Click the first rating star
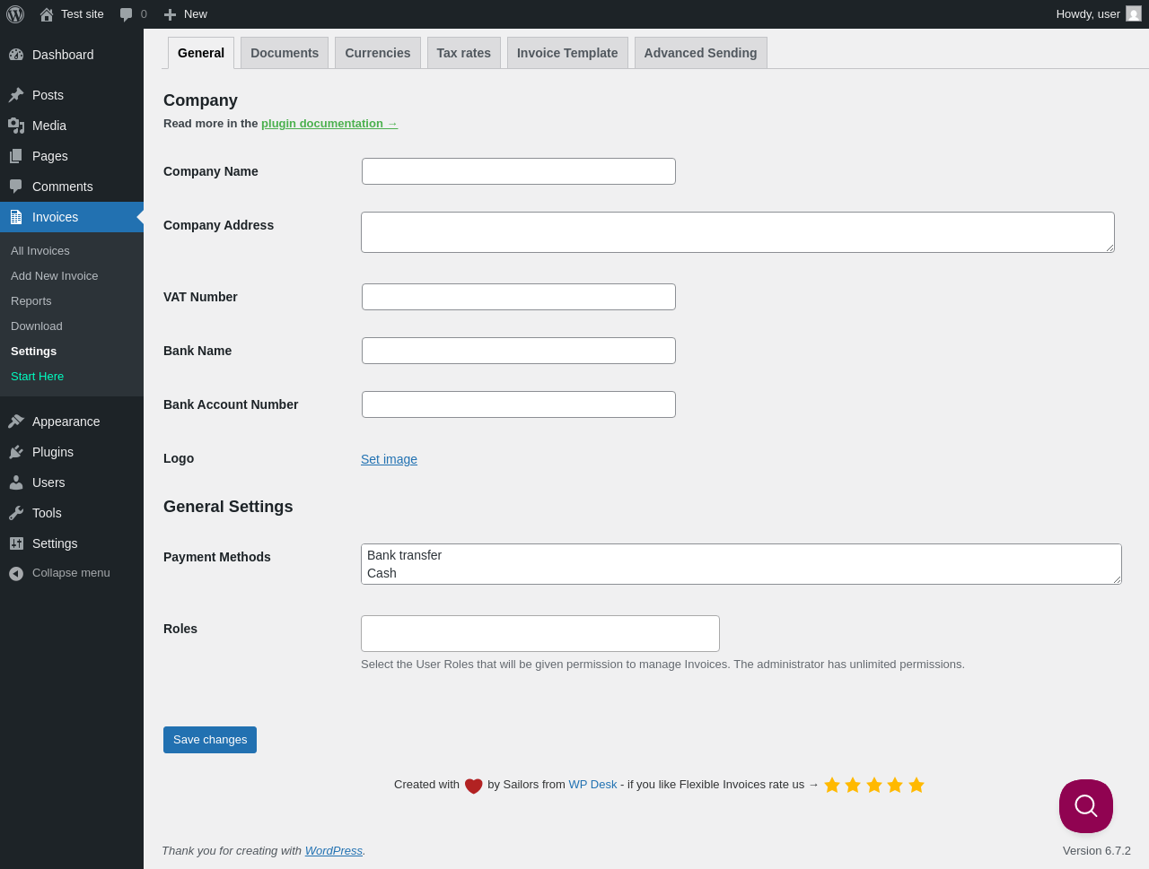Image resolution: width=1149 pixels, height=869 pixels. click(832, 786)
